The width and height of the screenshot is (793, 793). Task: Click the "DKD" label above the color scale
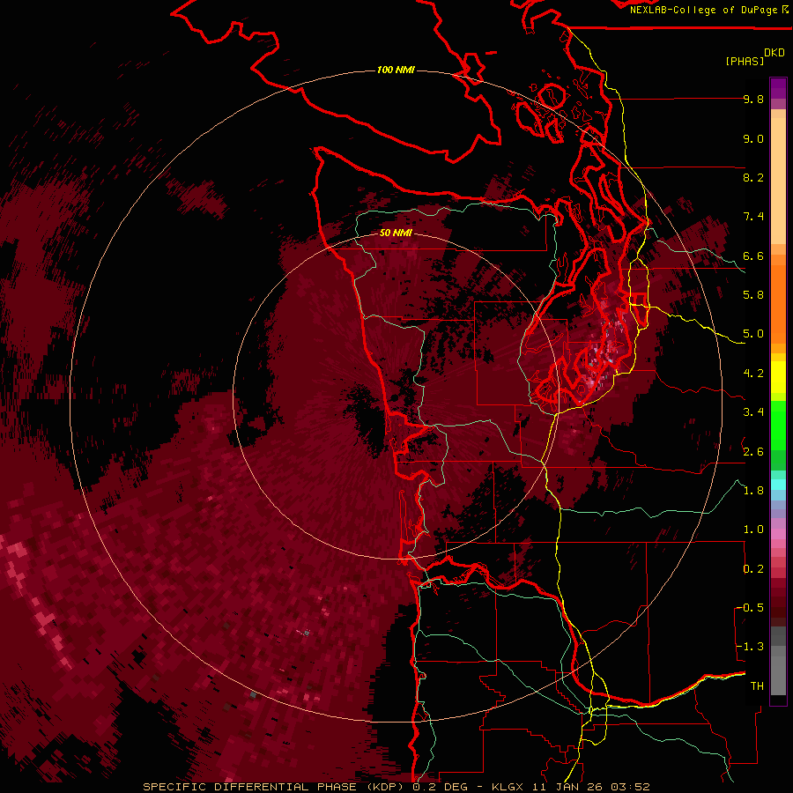(x=774, y=52)
